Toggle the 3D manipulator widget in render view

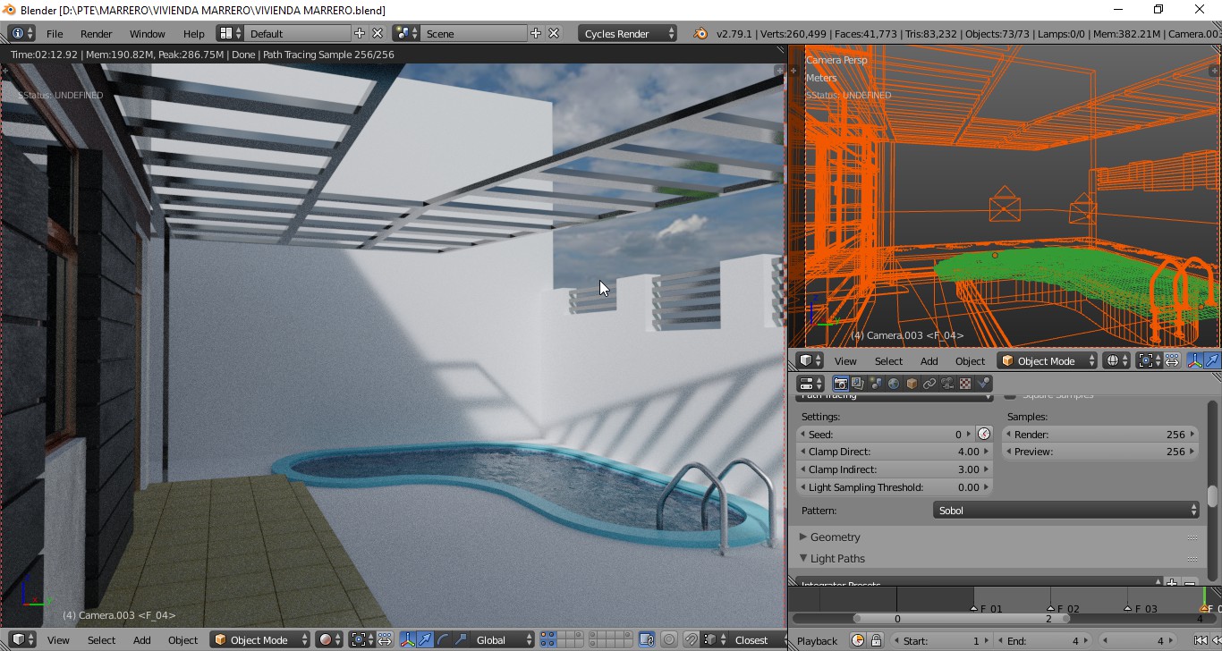point(408,639)
